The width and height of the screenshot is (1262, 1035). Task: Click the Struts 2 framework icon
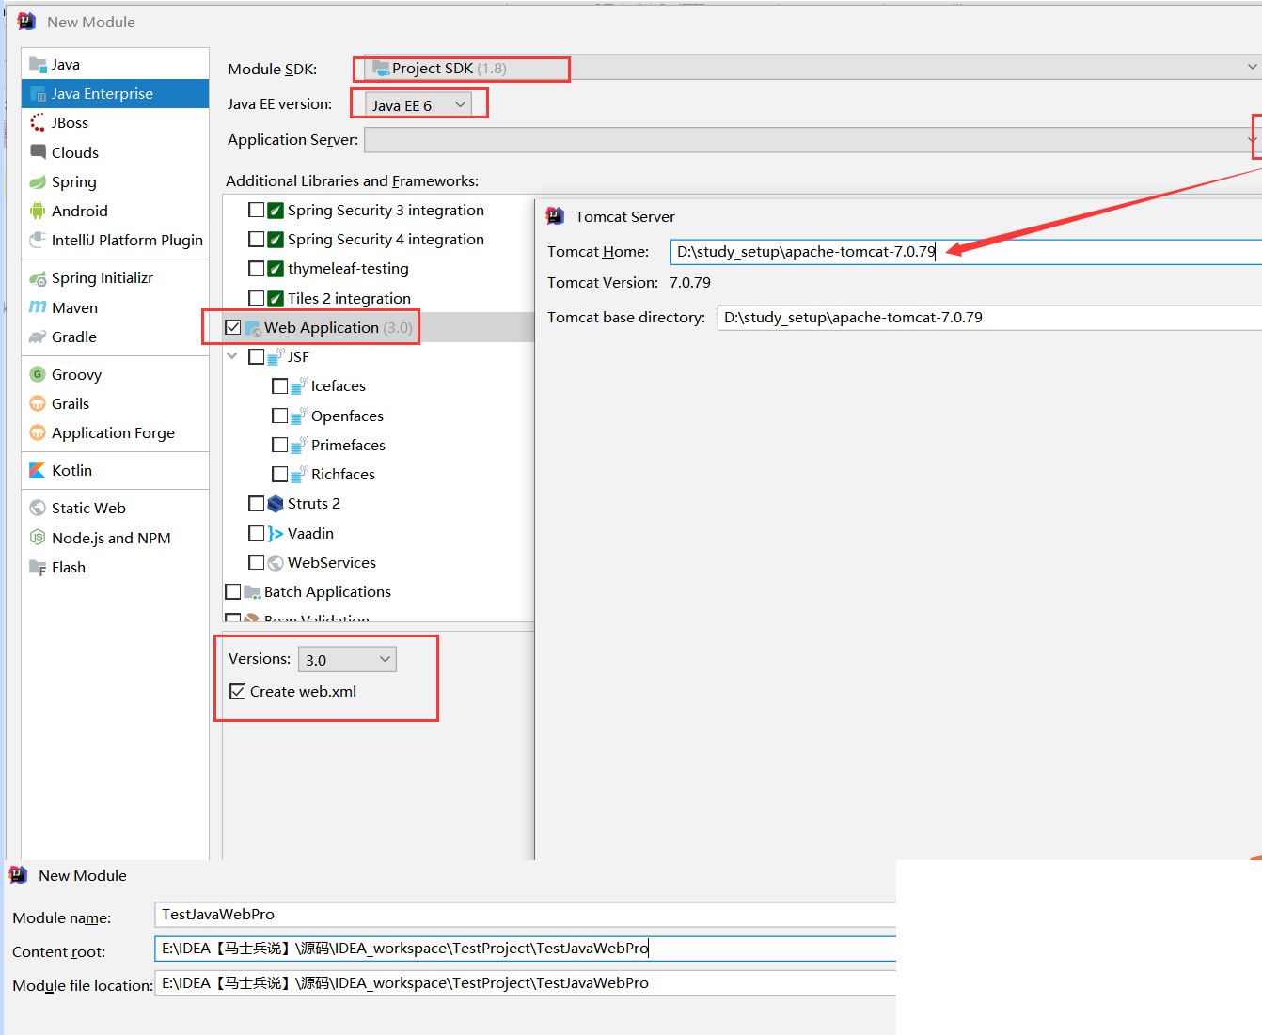(276, 504)
